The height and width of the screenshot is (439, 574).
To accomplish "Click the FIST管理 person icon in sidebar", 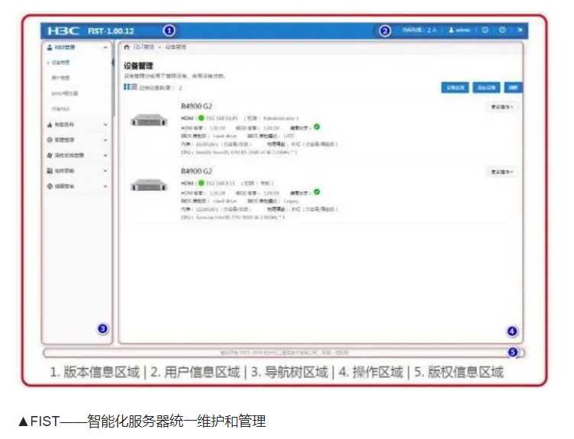I will pyautogui.click(x=50, y=47).
